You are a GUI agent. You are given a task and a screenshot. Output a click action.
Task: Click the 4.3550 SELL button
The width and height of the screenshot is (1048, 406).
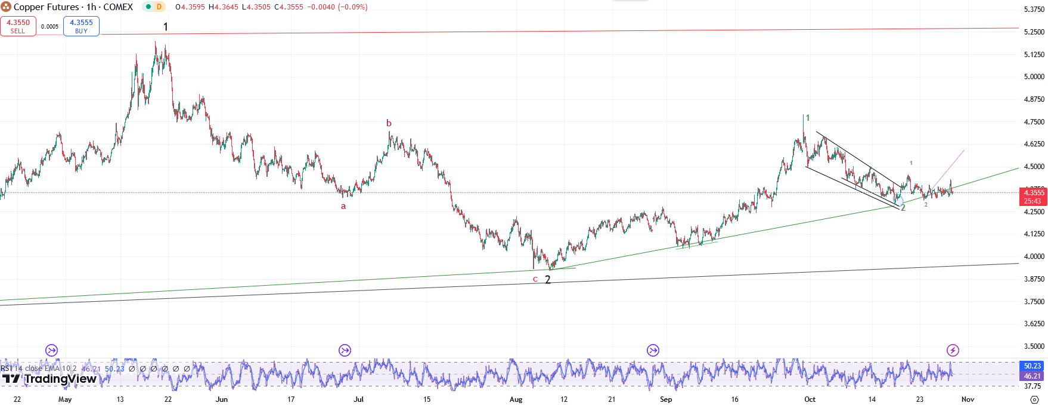point(18,26)
